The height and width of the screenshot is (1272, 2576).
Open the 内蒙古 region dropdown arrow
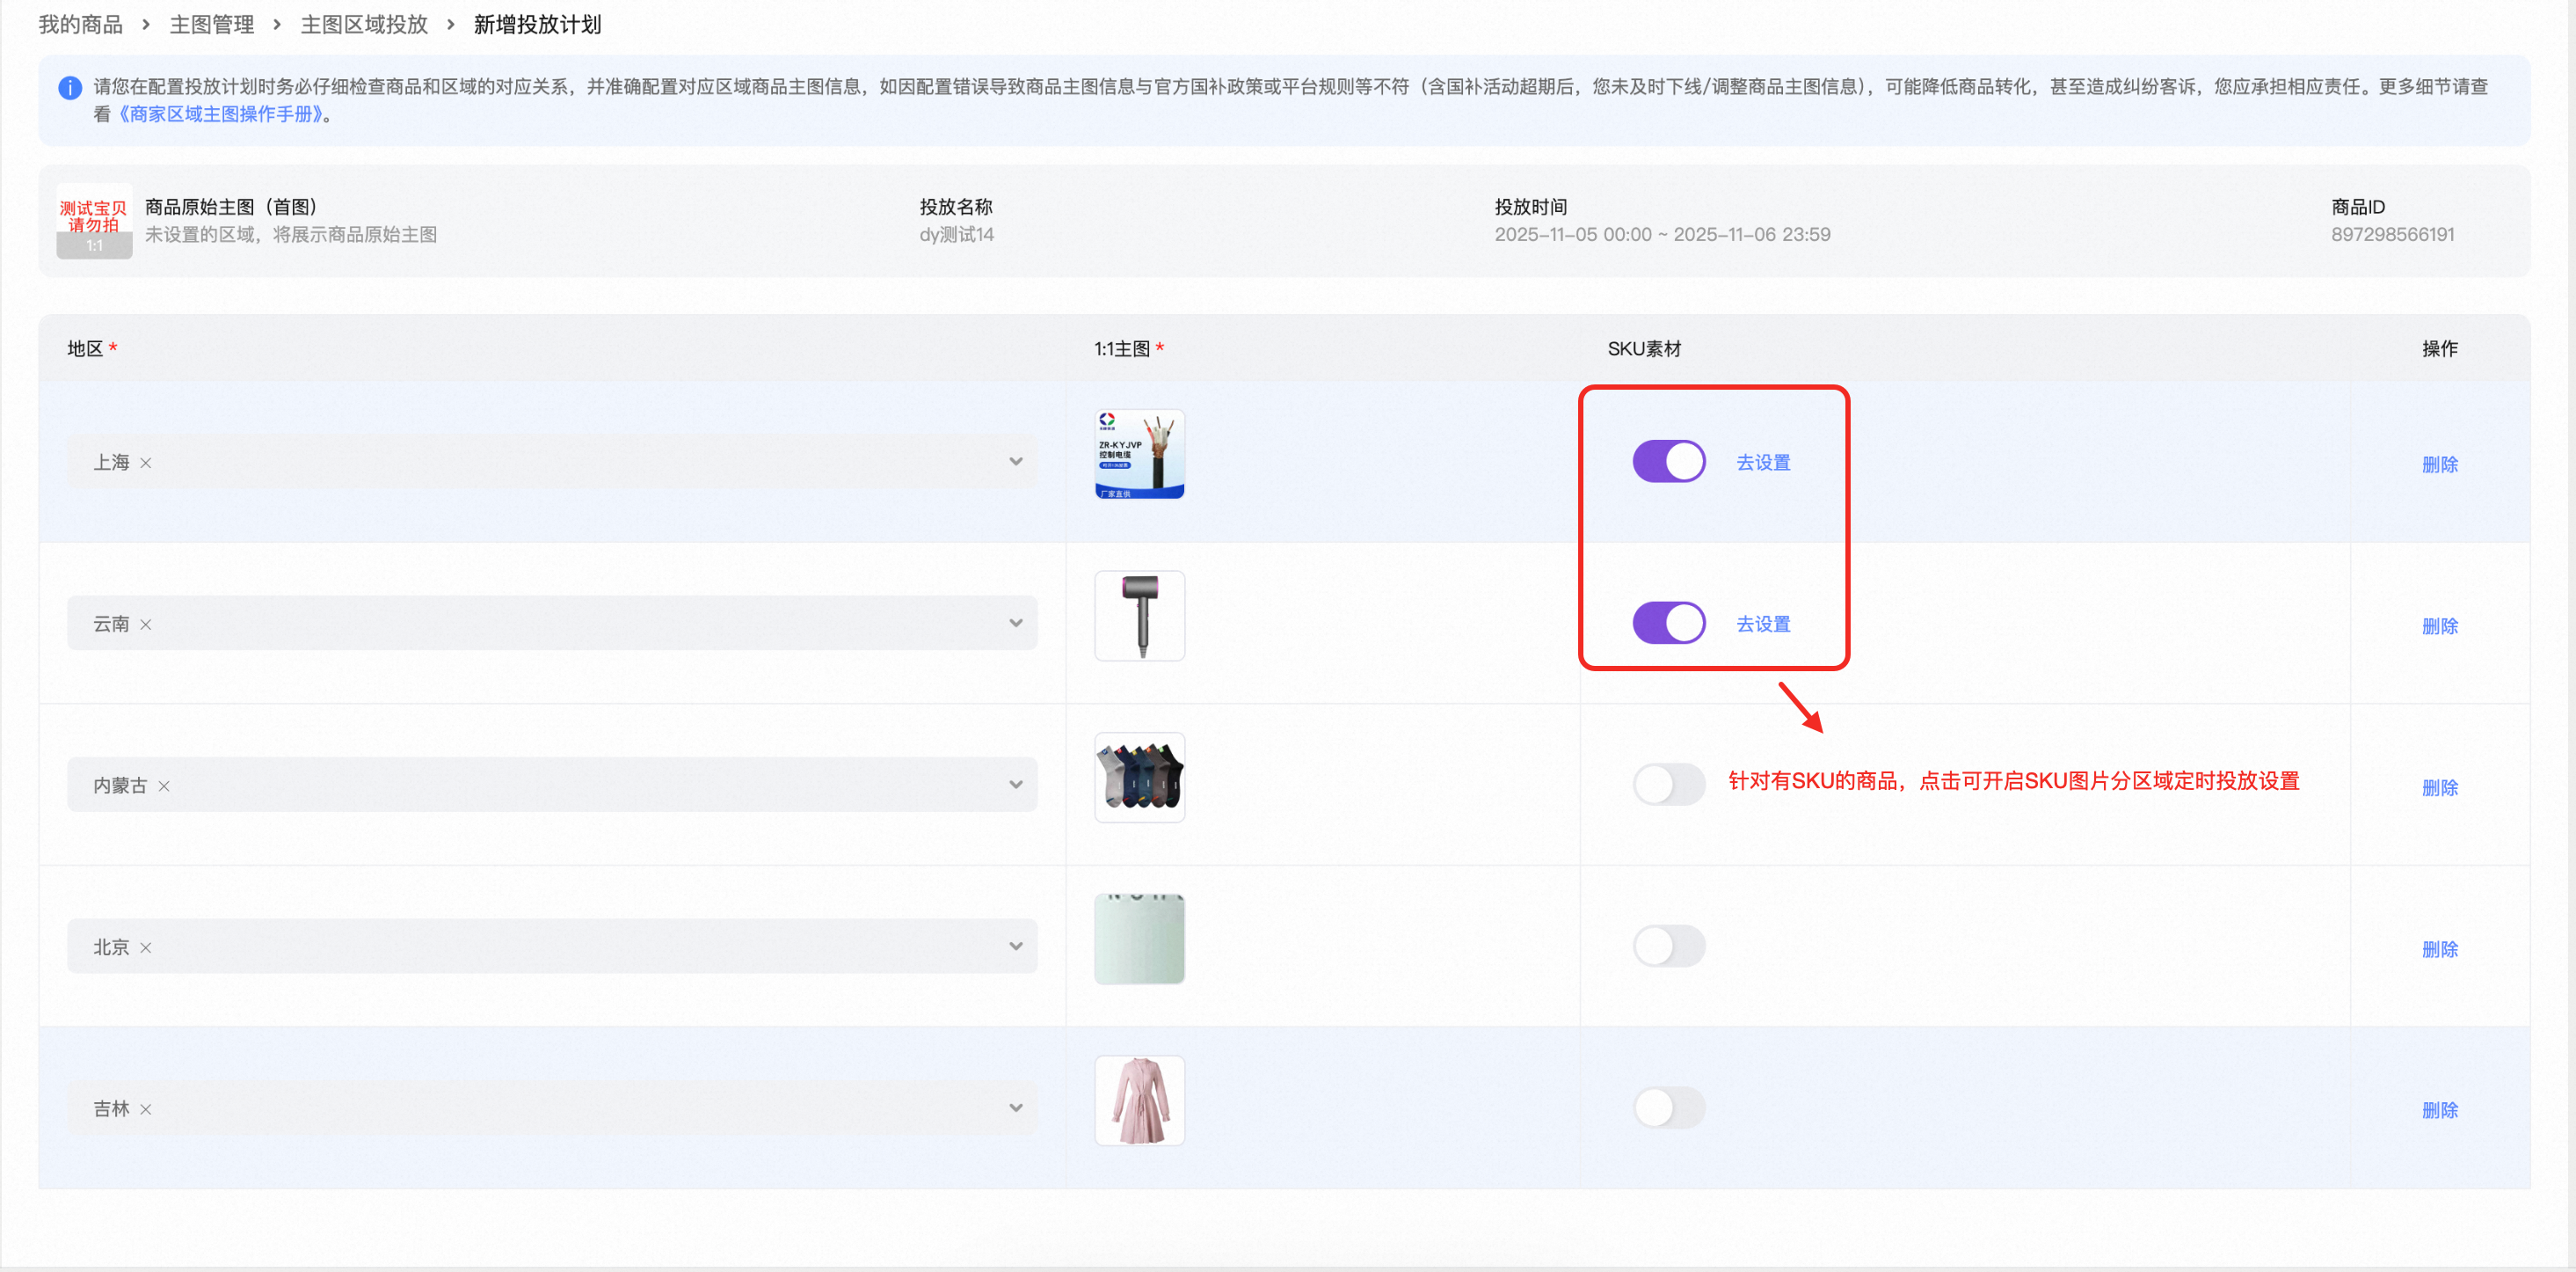point(1015,785)
